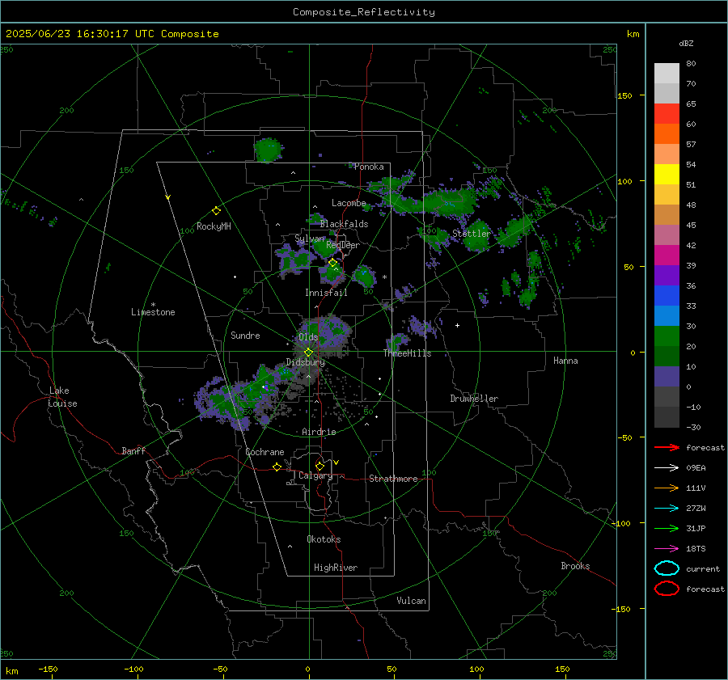Click the yellow diamond marker below Cochrane
The width and height of the screenshot is (728, 680).
click(x=277, y=467)
